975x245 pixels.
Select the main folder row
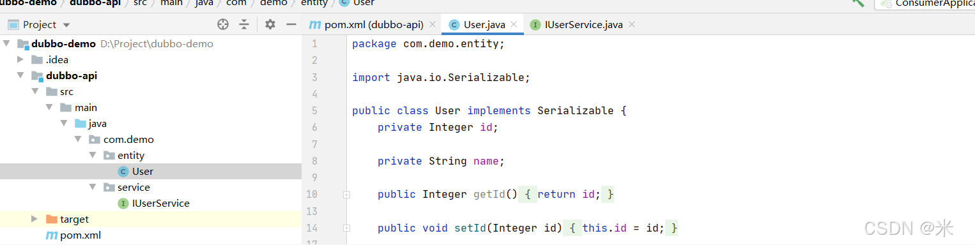pyautogui.click(x=150, y=108)
